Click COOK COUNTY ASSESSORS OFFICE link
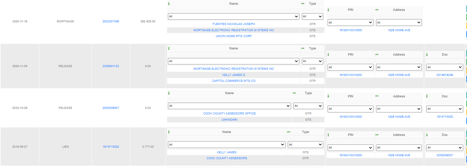This screenshot has width=467, height=168. 229,114
